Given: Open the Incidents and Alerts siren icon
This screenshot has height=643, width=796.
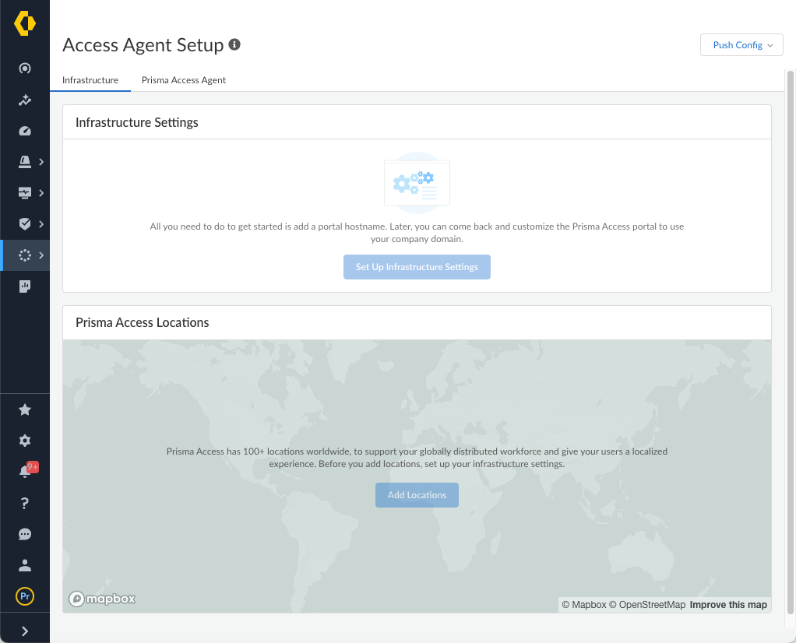Looking at the screenshot, I should pos(24,162).
